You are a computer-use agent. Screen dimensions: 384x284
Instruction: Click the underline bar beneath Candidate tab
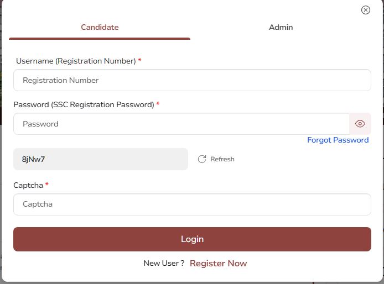[x=100, y=39]
